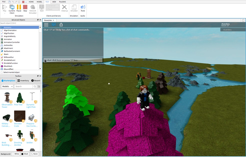Viewport: 246px width, 157px height.
Task: Open the Emulator device tool
Action: pos(74,8)
